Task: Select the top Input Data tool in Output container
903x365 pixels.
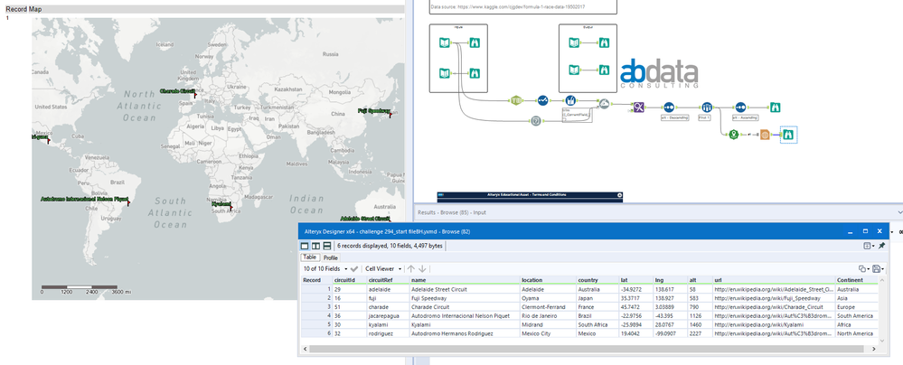Action: (x=574, y=42)
